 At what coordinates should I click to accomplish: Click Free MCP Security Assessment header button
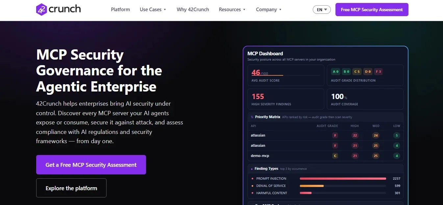tap(372, 10)
